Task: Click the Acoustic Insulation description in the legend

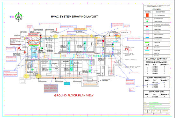Action: pos(158,37)
